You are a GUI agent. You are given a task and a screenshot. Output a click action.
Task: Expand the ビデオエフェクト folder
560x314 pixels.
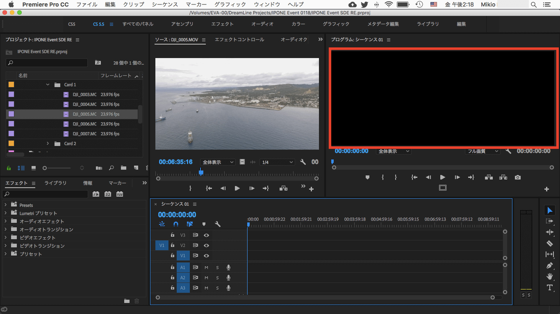5,238
